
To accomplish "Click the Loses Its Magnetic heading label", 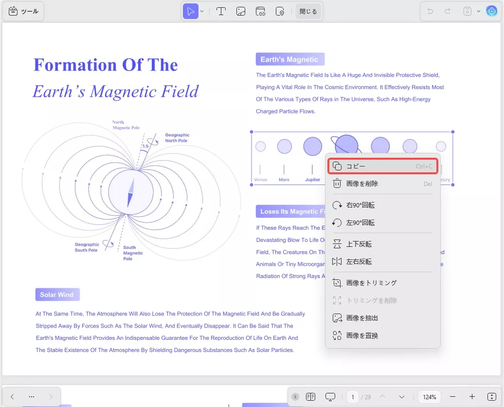I will [x=290, y=211].
